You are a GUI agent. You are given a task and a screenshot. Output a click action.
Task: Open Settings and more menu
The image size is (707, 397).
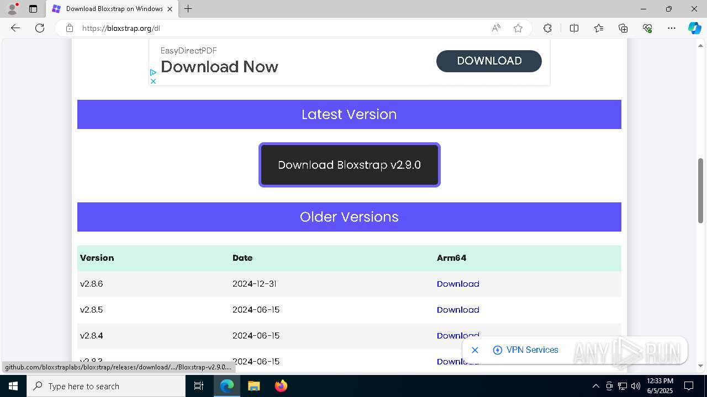[672, 28]
